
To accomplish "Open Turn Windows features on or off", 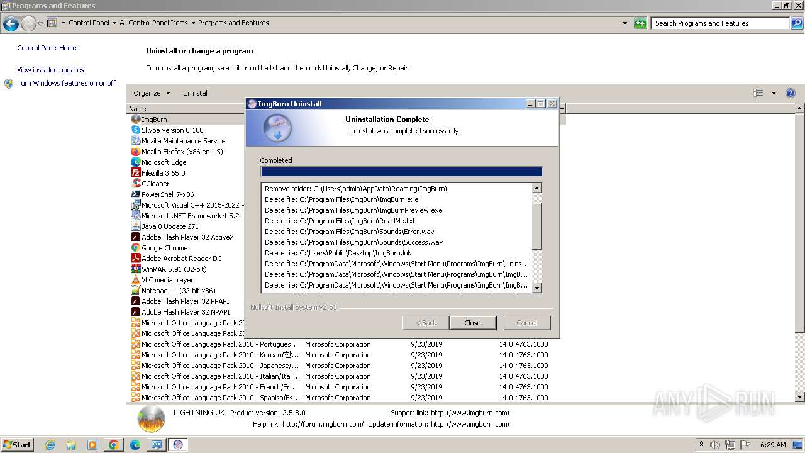I will [x=67, y=83].
